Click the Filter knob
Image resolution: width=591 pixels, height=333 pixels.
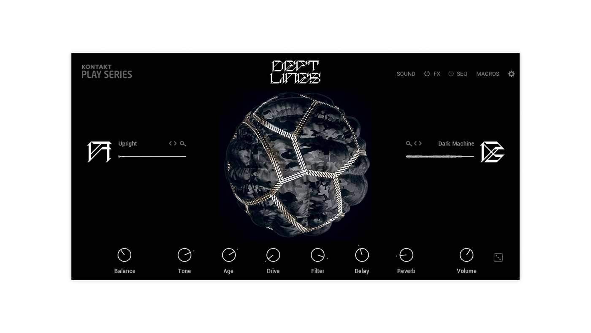[x=317, y=255]
